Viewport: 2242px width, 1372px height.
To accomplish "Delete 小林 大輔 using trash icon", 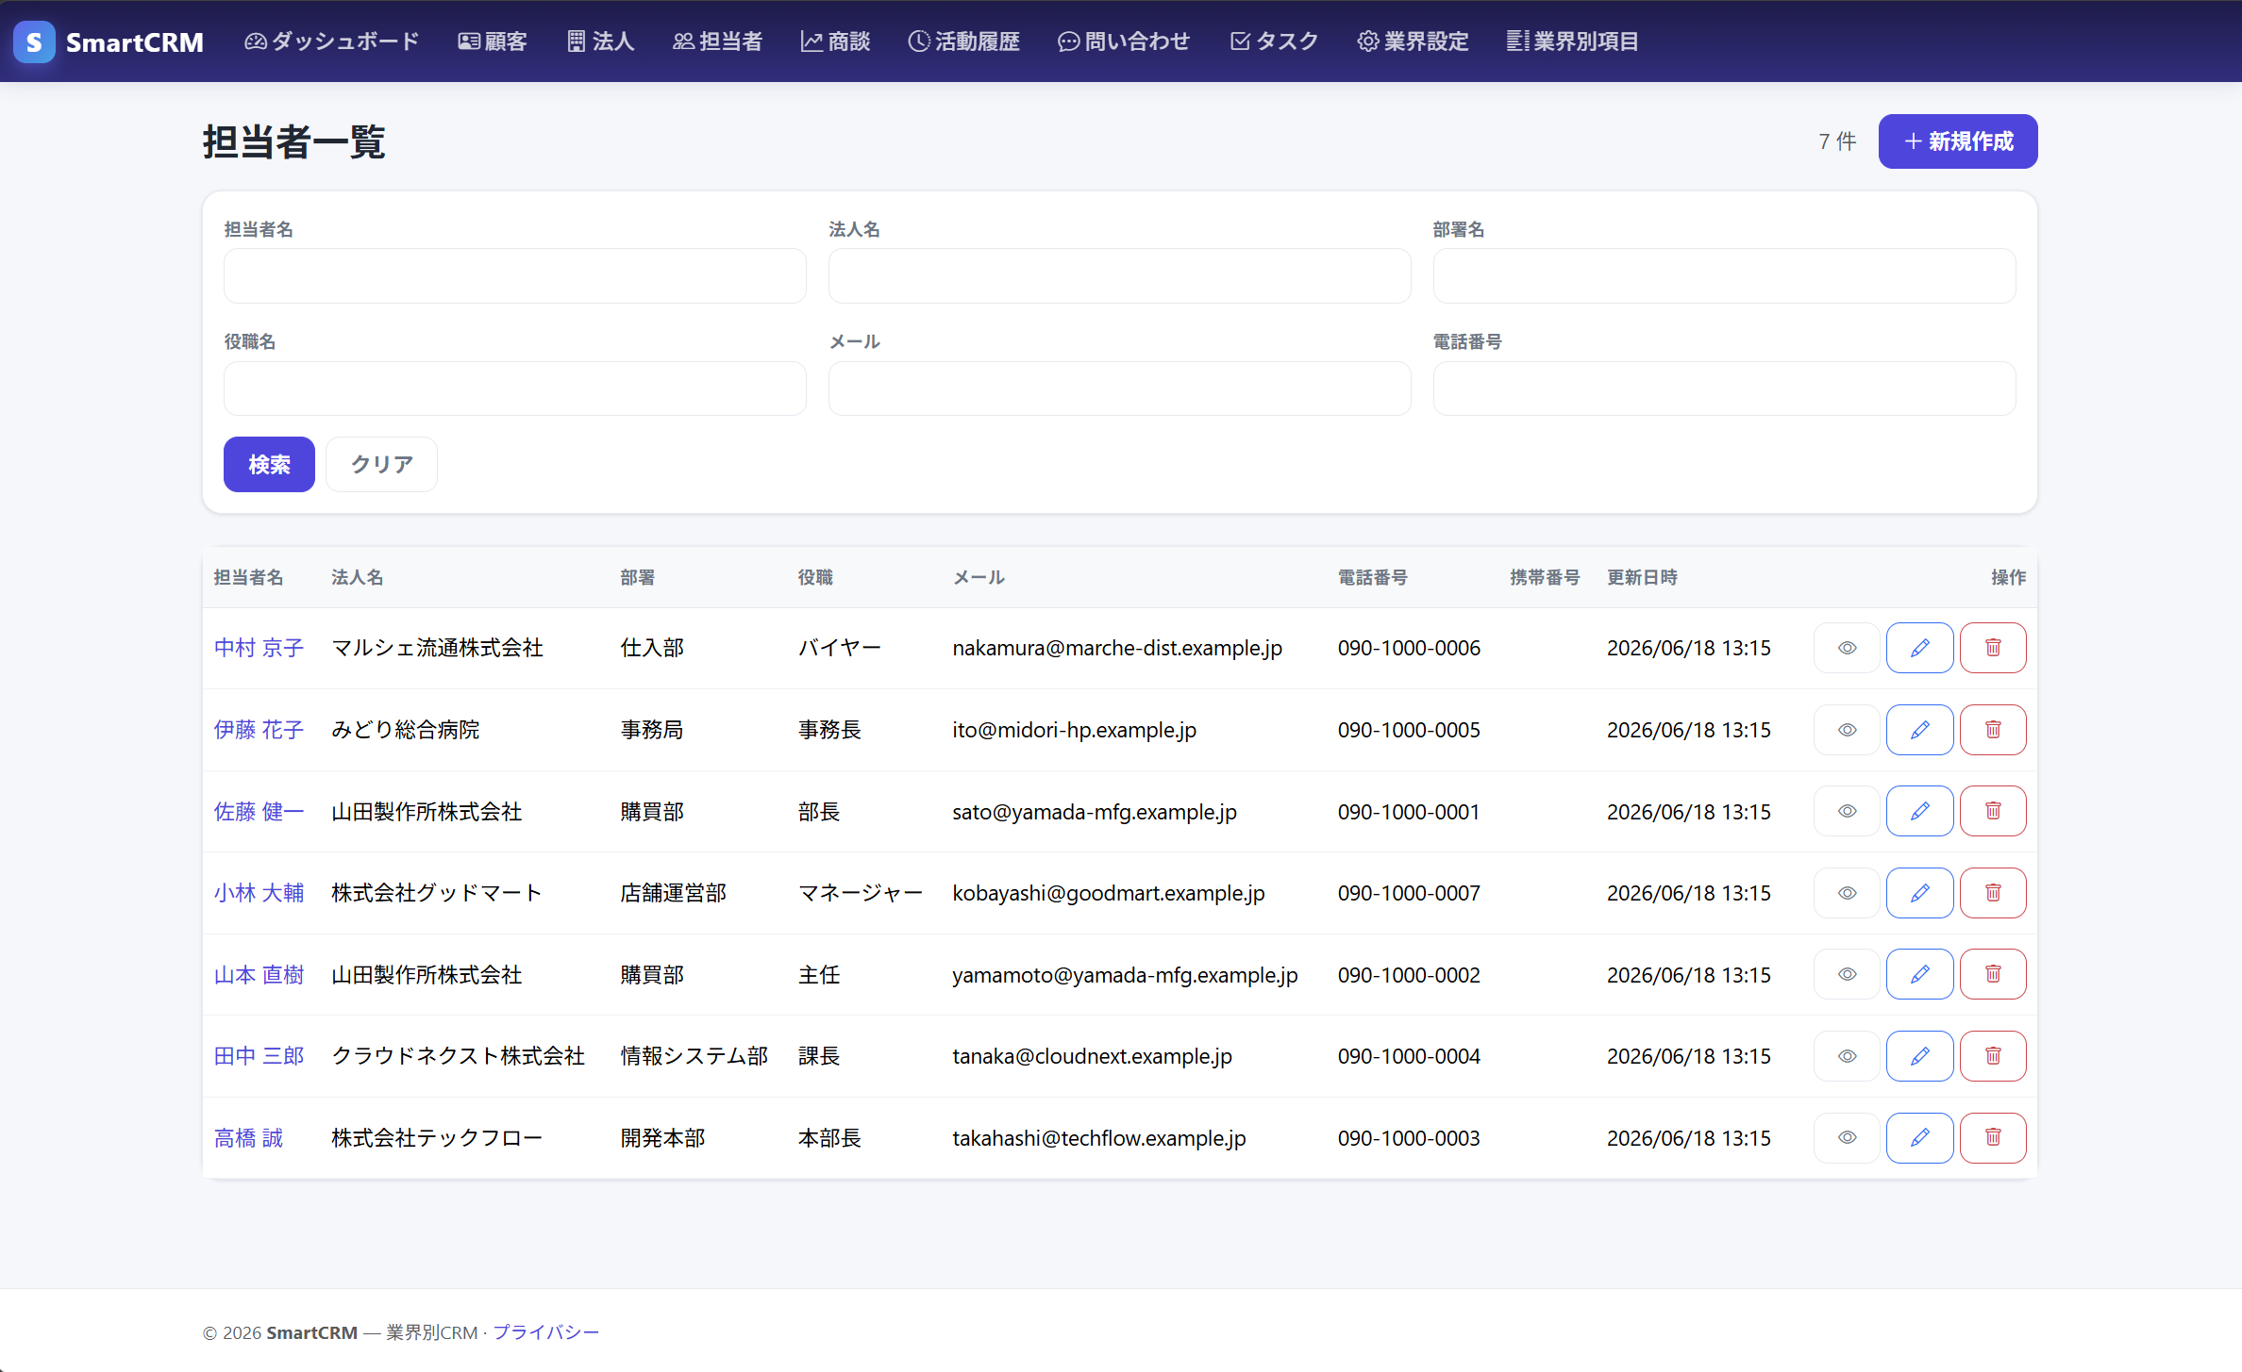I will tap(1993, 893).
